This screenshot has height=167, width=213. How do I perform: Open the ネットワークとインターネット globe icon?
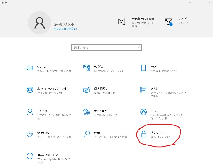tap(30, 90)
